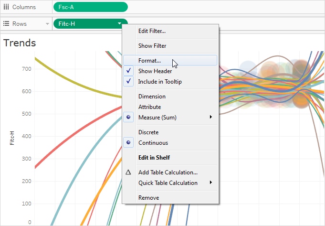
Task: Click the 300 axis tick label
Action: coord(27,159)
